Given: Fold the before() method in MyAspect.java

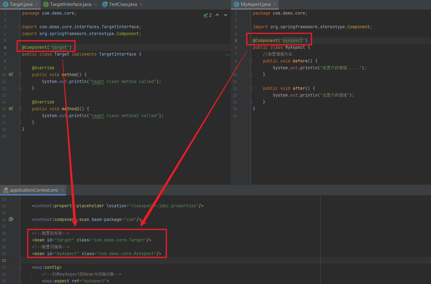Looking at the screenshot, I should [251, 61].
